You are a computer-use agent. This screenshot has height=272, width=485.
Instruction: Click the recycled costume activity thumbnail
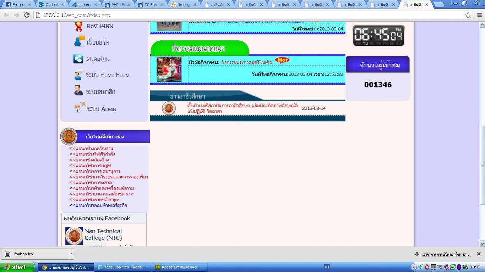pyautogui.click(x=169, y=69)
